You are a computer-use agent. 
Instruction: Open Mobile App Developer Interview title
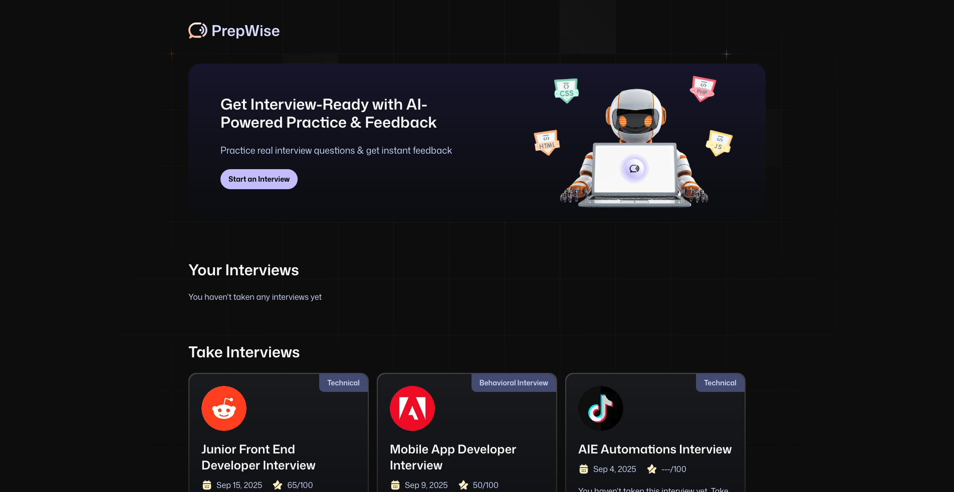[x=453, y=457]
